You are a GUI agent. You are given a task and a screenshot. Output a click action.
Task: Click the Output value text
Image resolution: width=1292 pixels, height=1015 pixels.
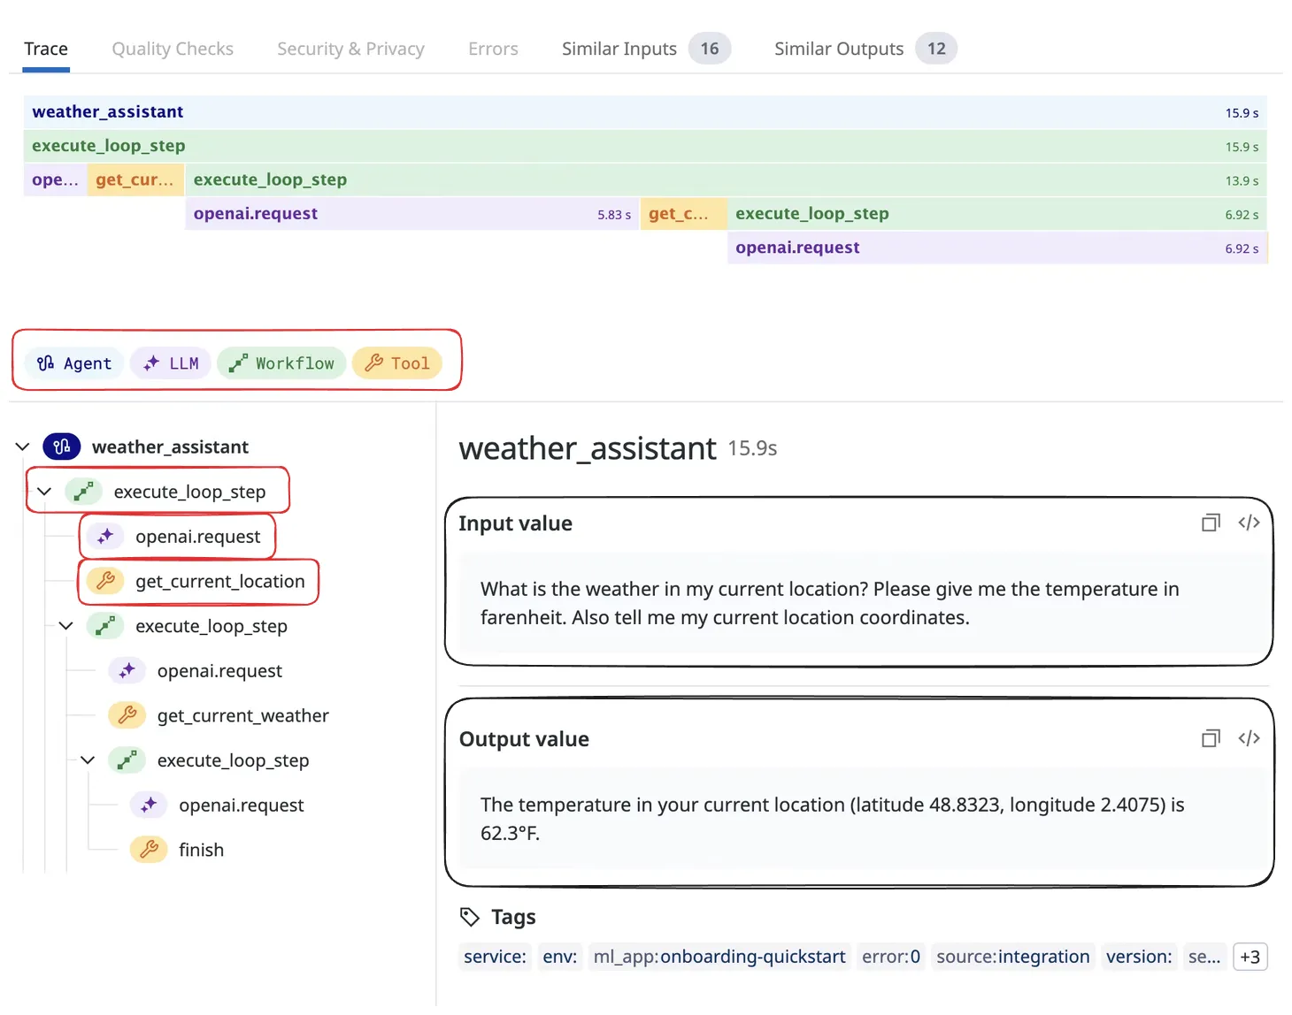pyautogui.click(x=832, y=819)
